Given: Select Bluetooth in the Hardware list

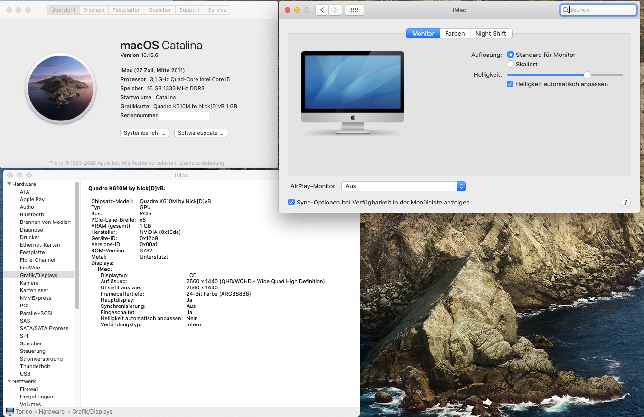Looking at the screenshot, I should [x=32, y=214].
